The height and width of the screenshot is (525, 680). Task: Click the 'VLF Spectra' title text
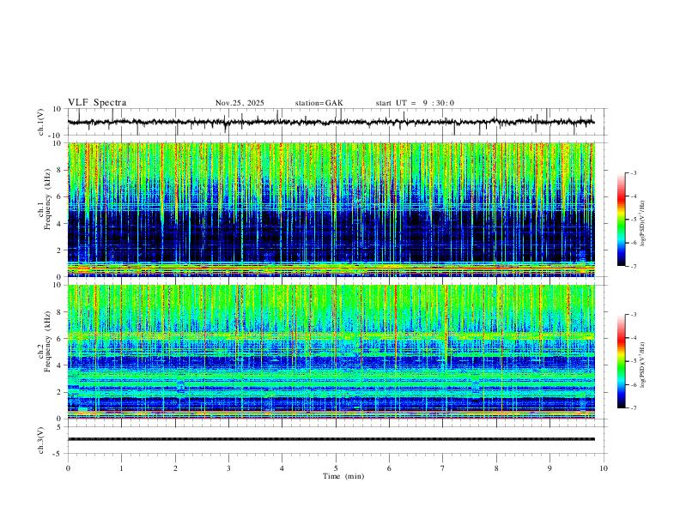pyautogui.click(x=97, y=103)
